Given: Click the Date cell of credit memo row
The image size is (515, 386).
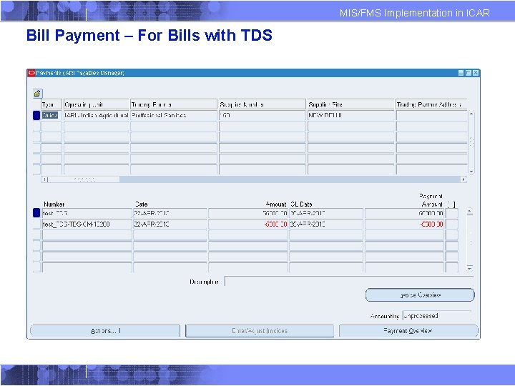Looking at the screenshot, I should click(170, 224).
